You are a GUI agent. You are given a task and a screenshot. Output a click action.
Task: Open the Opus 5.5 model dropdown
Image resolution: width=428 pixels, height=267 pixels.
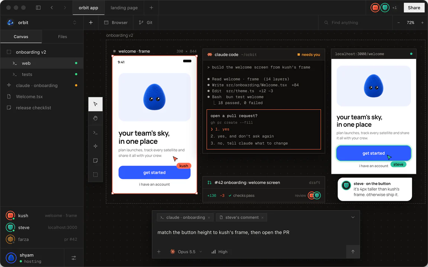186,252
